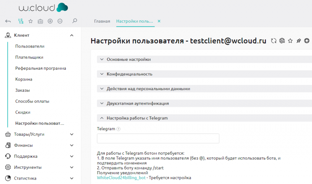This screenshot has height=184, width=312.
Task: Click the Telegram username input field
Action: [158, 138]
